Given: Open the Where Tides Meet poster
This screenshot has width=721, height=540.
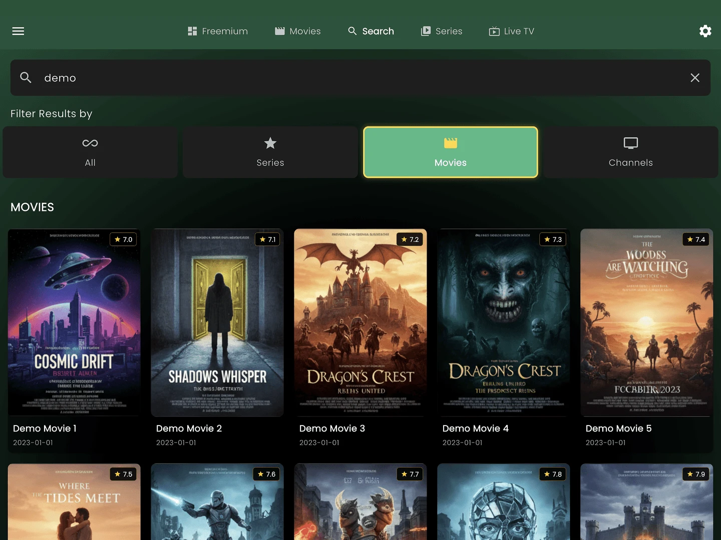Looking at the screenshot, I should click(74, 502).
